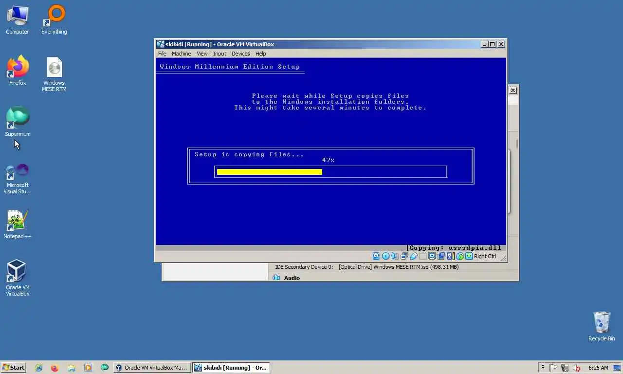
Task: Click the mouse integration indicator icon
Action: [x=460, y=256]
